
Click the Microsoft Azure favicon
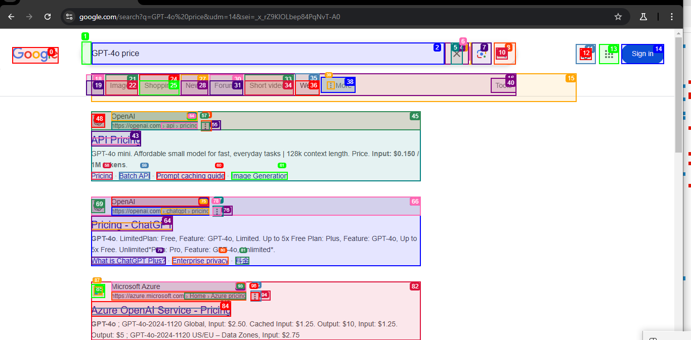pyautogui.click(x=98, y=290)
